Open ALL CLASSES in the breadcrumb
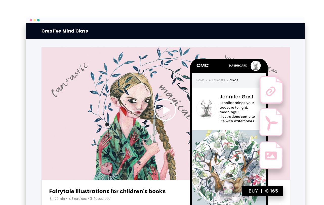Viewport: 324px width, 205px height. tap(217, 80)
